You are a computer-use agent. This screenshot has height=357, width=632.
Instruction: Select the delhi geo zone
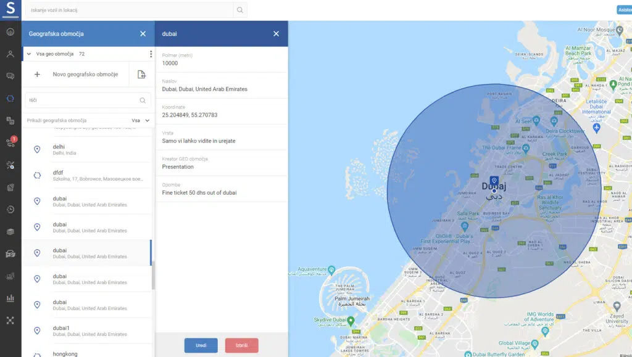click(88, 149)
